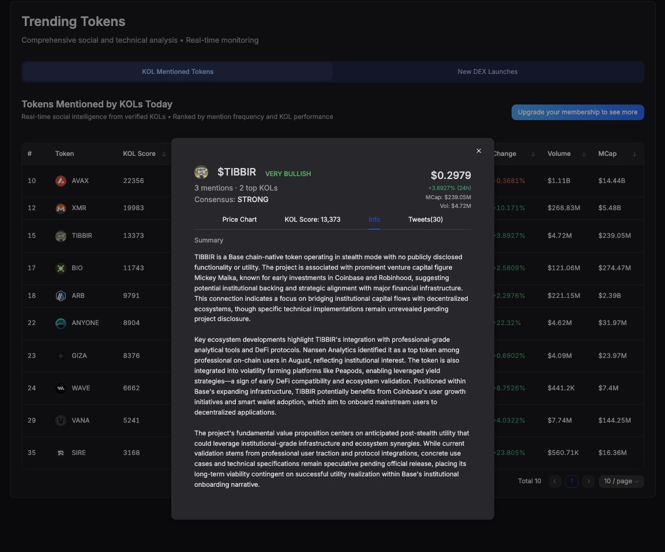
Task: Click AVAX KOL score 22356
Action: click(134, 181)
